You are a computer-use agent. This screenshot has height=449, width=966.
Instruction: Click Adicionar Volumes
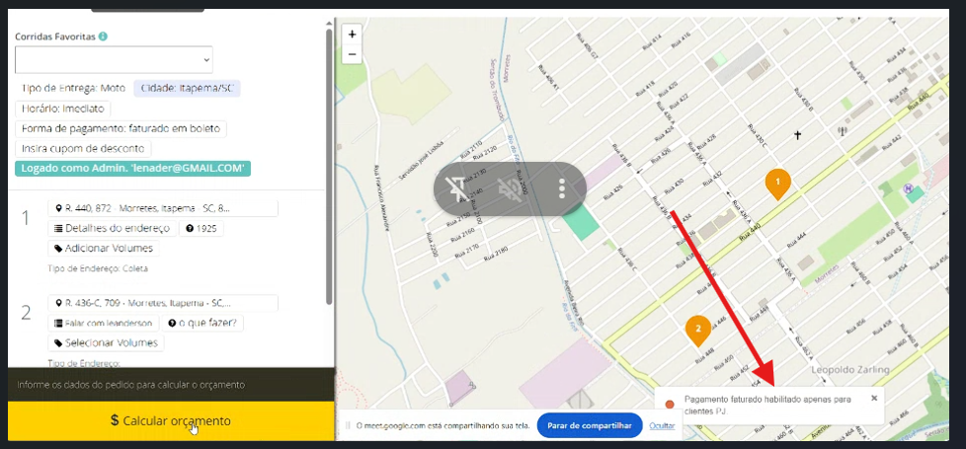coord(104,249)
